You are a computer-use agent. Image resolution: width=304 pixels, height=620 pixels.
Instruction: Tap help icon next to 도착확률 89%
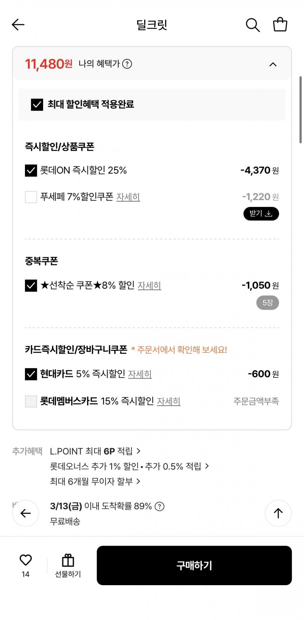tap(159, 506)
